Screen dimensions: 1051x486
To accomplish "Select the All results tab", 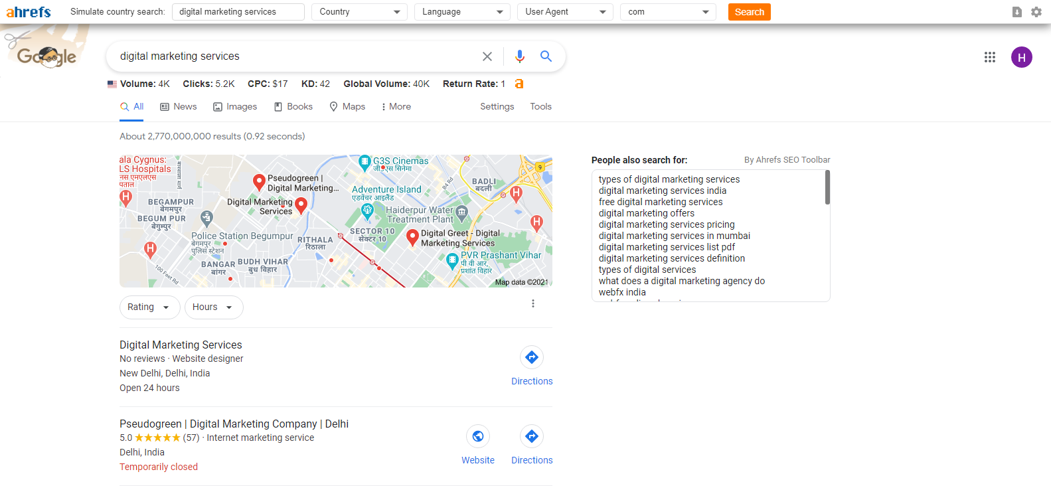I will (x=131, y=106).
